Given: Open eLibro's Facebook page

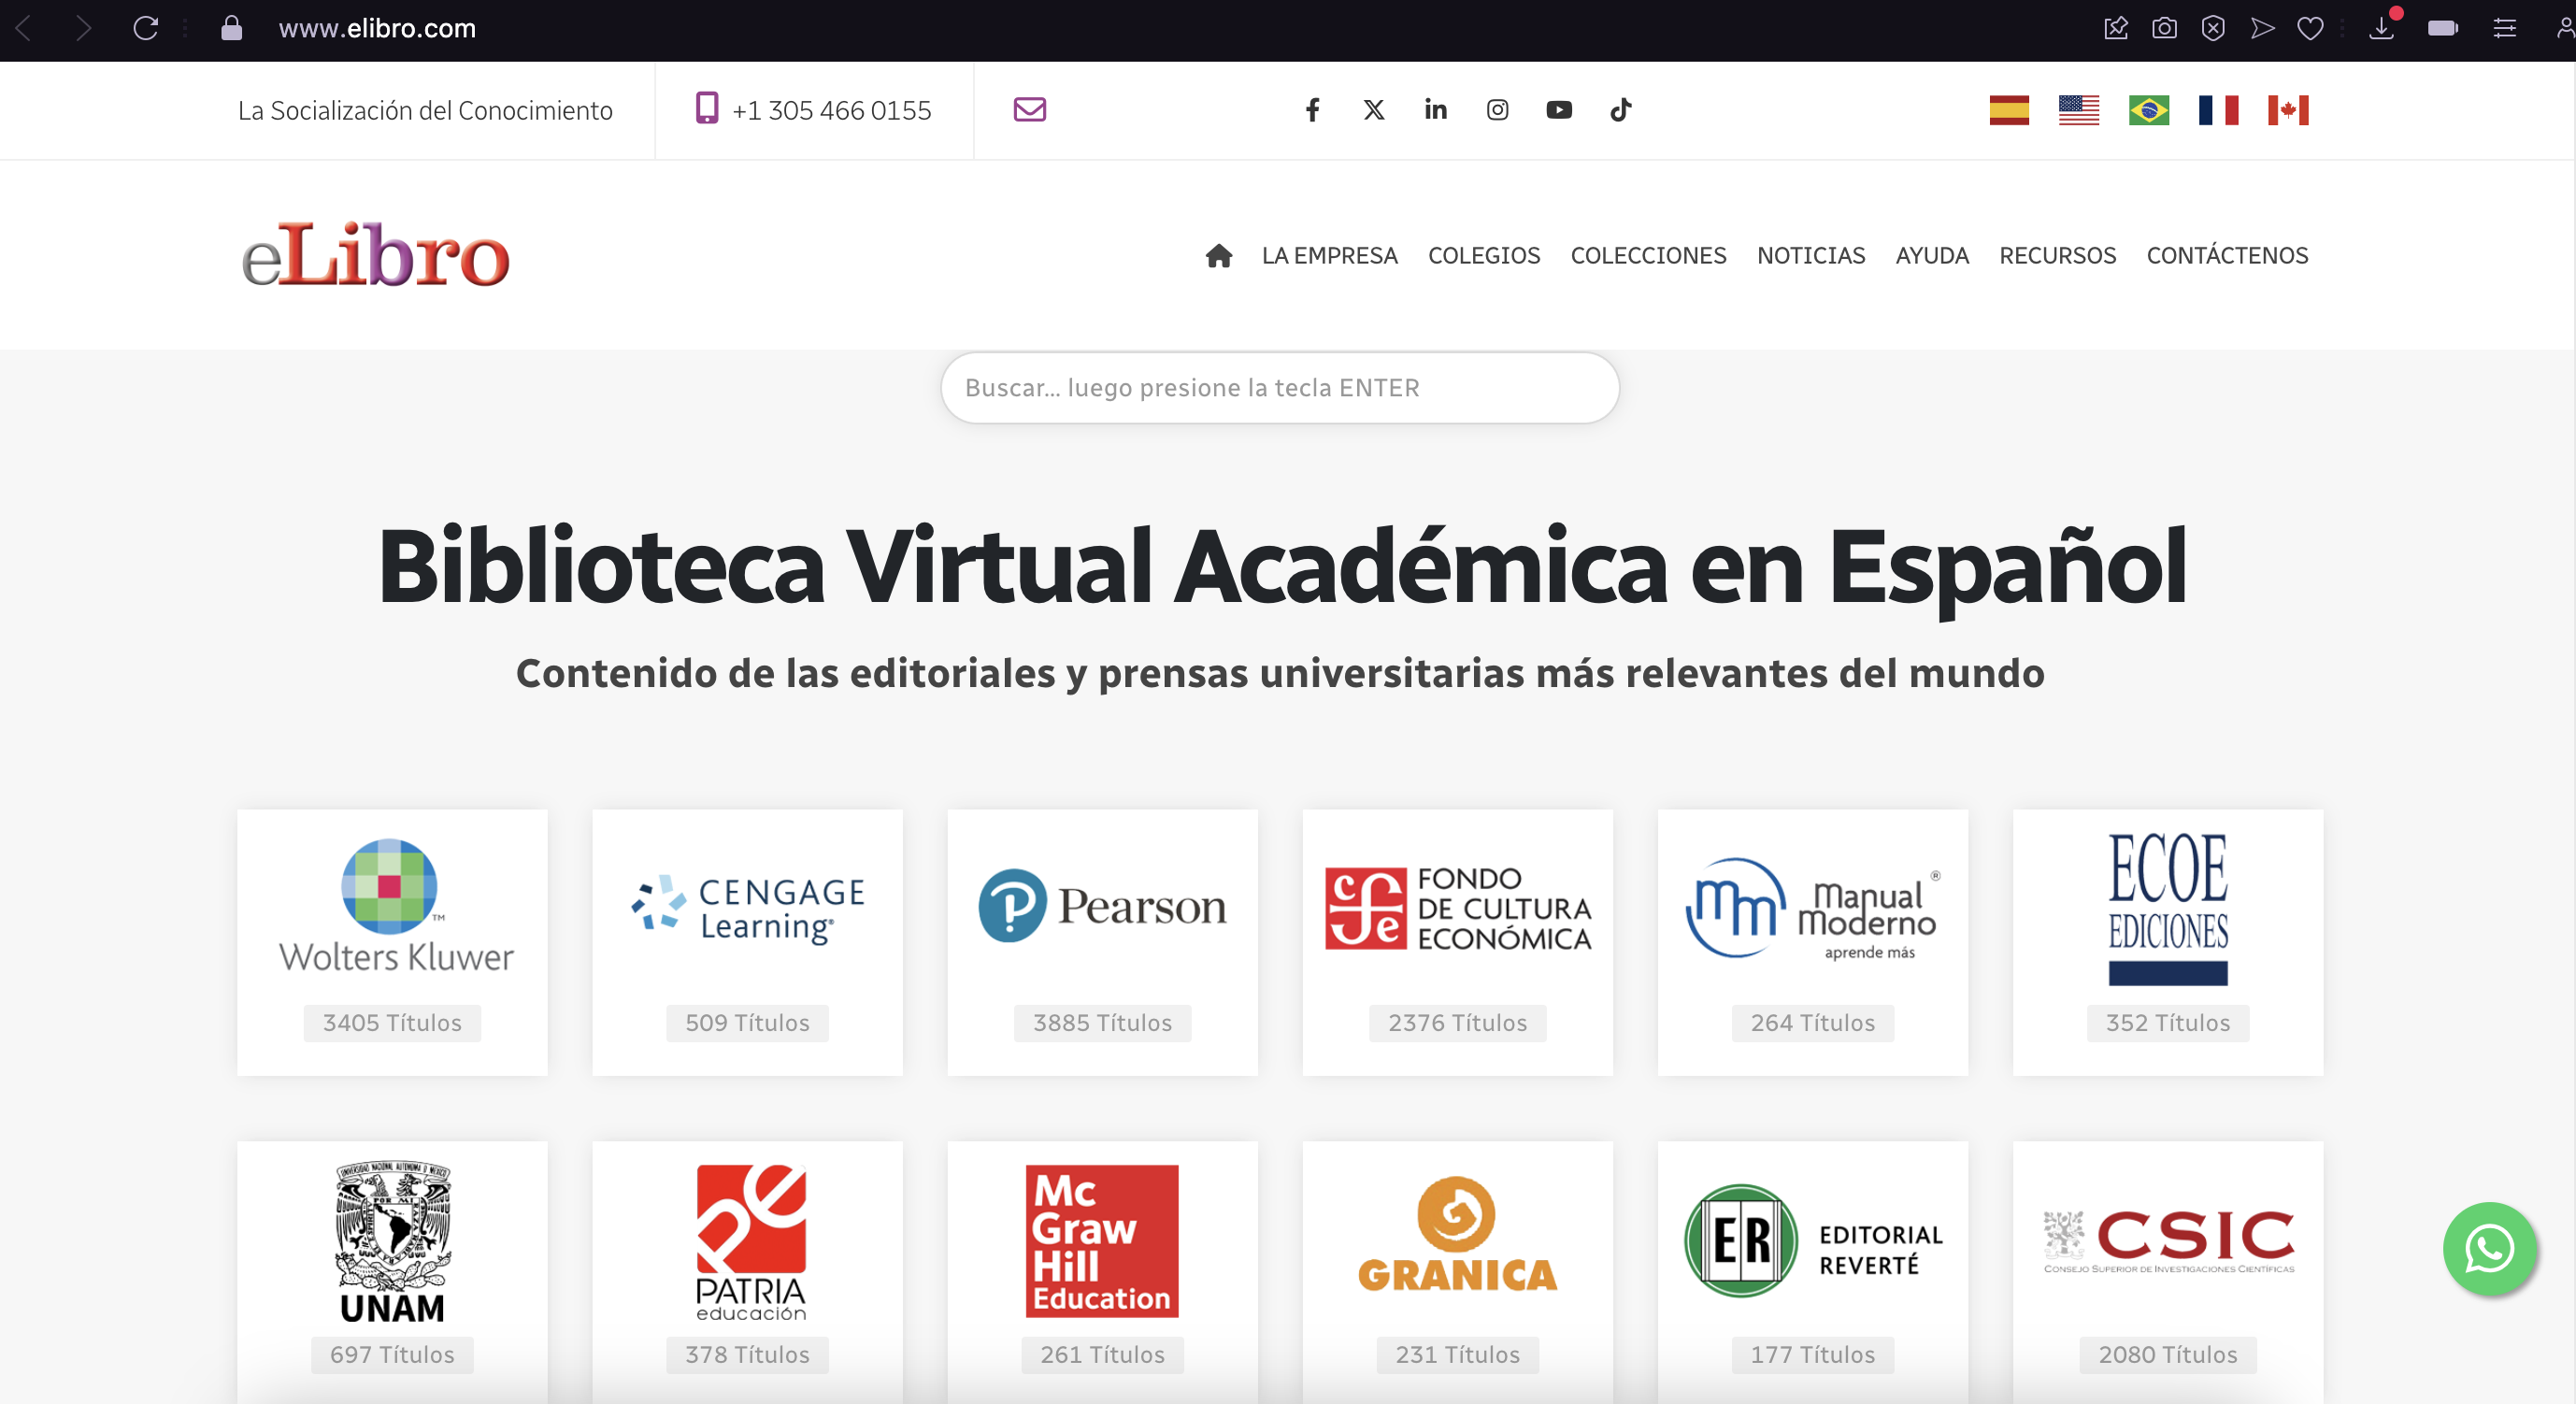Looking at the screenshot, I should point(1312,110).
